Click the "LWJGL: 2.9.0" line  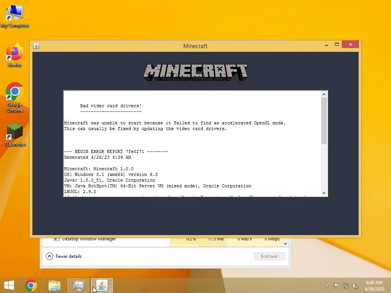80,192
